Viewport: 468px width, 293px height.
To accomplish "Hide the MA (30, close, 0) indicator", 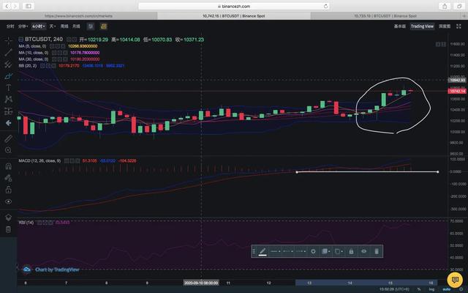I will [53, 59].
